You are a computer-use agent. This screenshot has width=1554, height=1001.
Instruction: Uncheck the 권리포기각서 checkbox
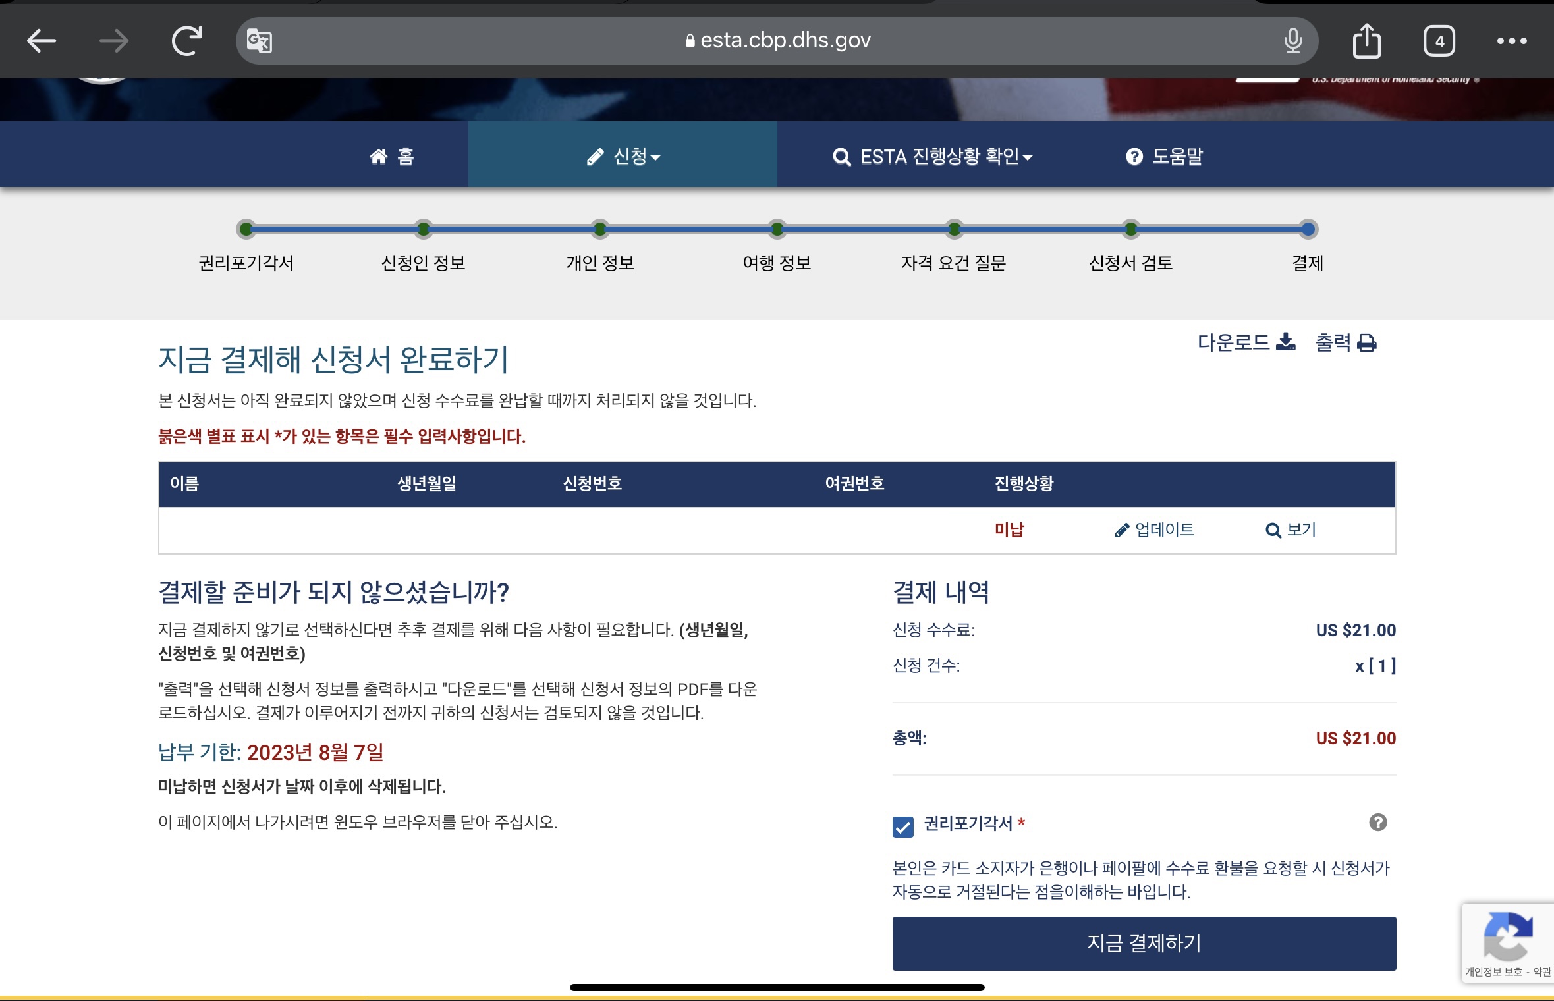pyautogui.click(x=902, y=826)
